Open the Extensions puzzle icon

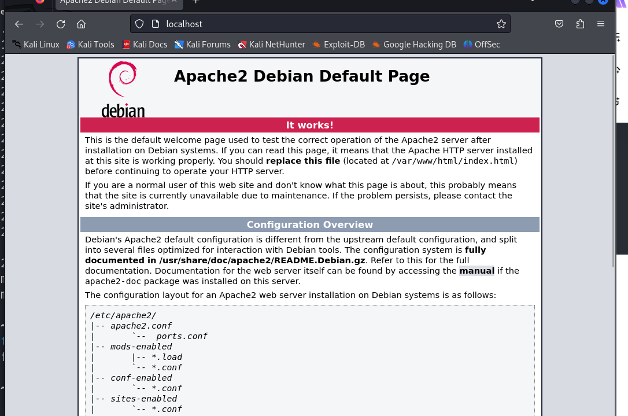pyautogui.click(x=580, y=24)
